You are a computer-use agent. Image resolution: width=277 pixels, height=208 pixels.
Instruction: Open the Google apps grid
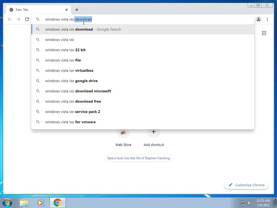(264, 33)
